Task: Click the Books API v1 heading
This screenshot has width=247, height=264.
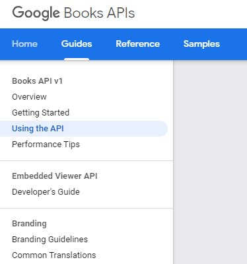Action: pos(37,81)
